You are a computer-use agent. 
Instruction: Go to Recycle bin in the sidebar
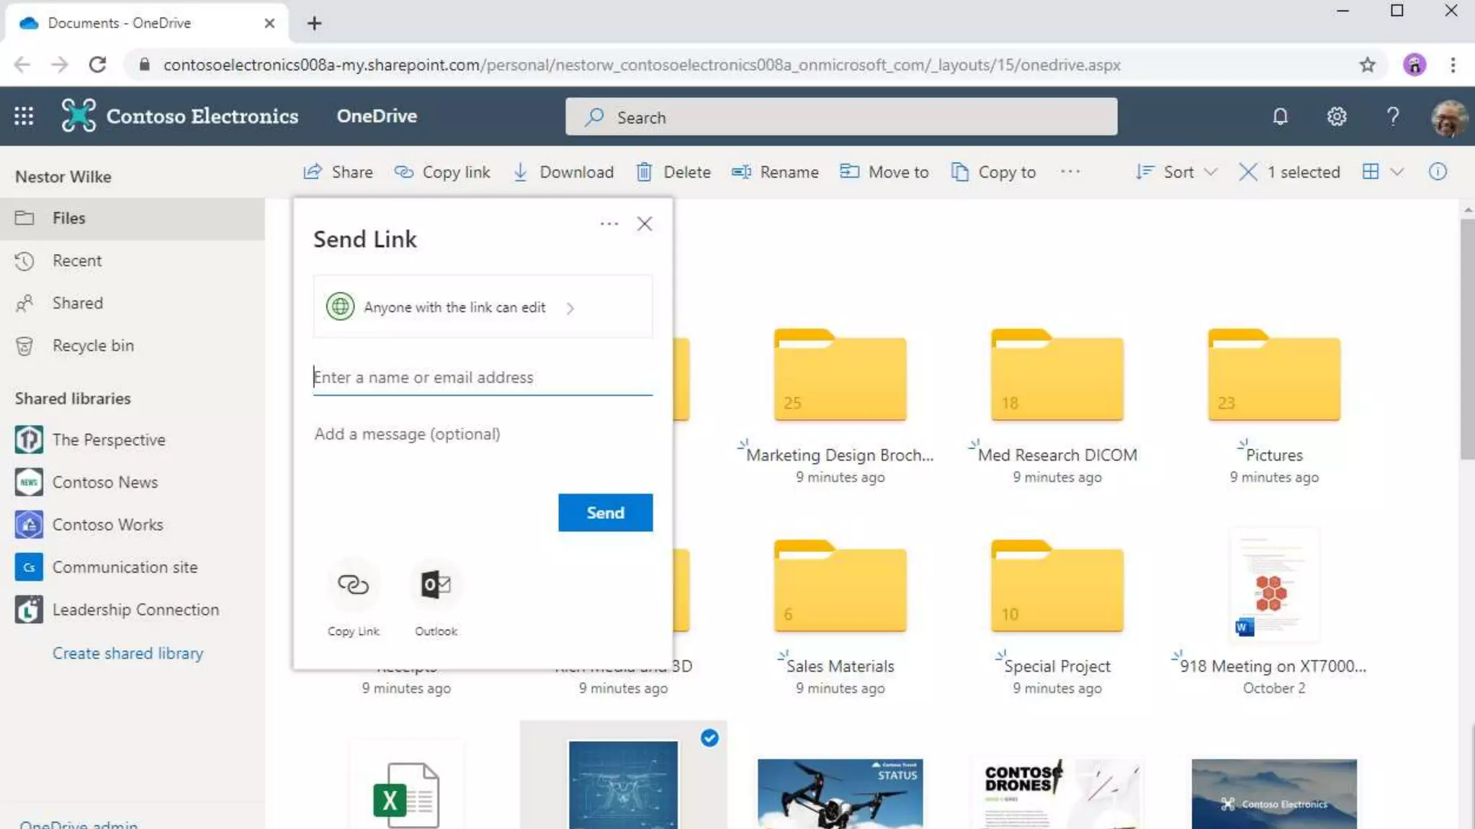(93, 345)
